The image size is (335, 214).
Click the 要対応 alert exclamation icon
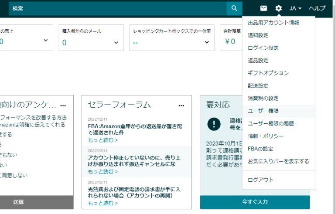[214, 124]
